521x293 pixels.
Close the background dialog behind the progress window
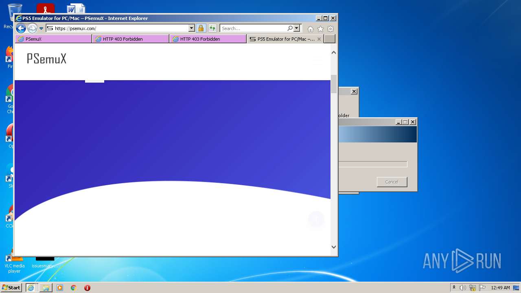tap(354, 92)
